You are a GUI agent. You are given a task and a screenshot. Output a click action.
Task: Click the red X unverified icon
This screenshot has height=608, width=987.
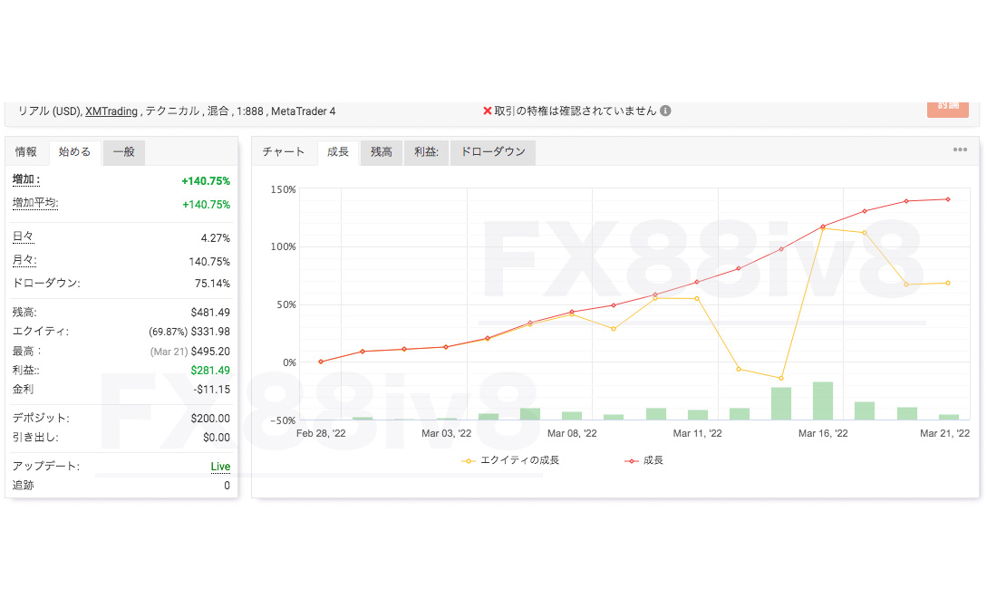tap(488, 111)
